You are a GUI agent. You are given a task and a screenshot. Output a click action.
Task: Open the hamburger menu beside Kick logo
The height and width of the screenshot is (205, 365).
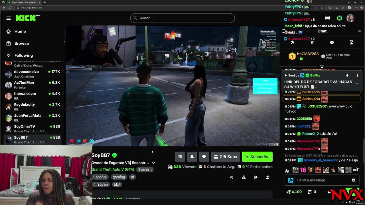tap(9, 18)
